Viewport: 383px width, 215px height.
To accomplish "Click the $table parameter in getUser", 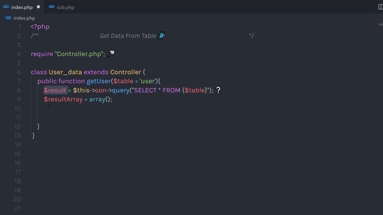I will pyautogui.click(x=123, y=81).
